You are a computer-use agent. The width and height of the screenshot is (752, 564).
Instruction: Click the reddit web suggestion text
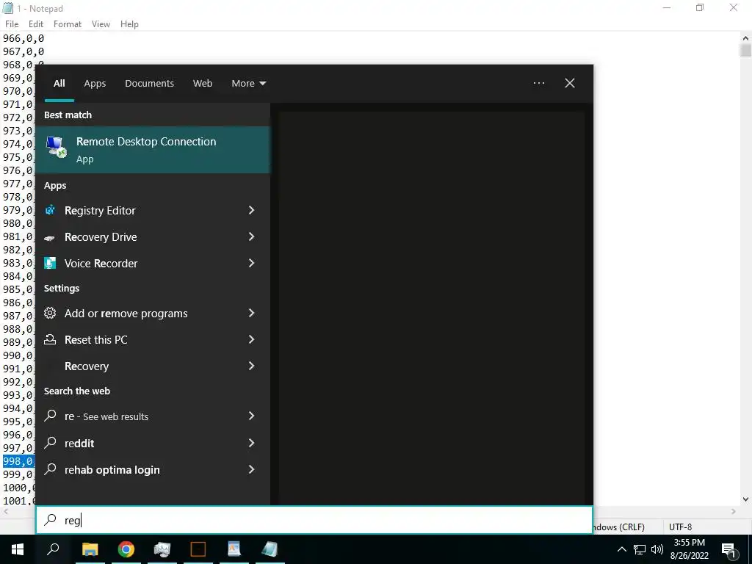click(79, 443)
